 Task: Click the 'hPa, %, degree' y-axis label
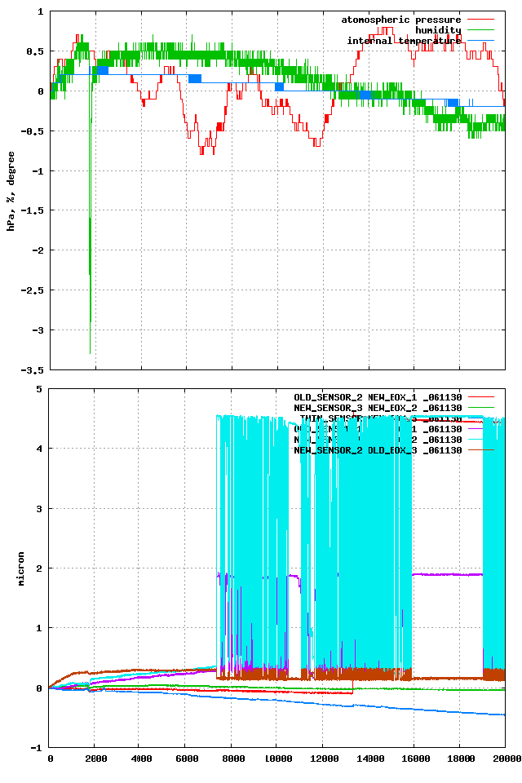point(11,191)
